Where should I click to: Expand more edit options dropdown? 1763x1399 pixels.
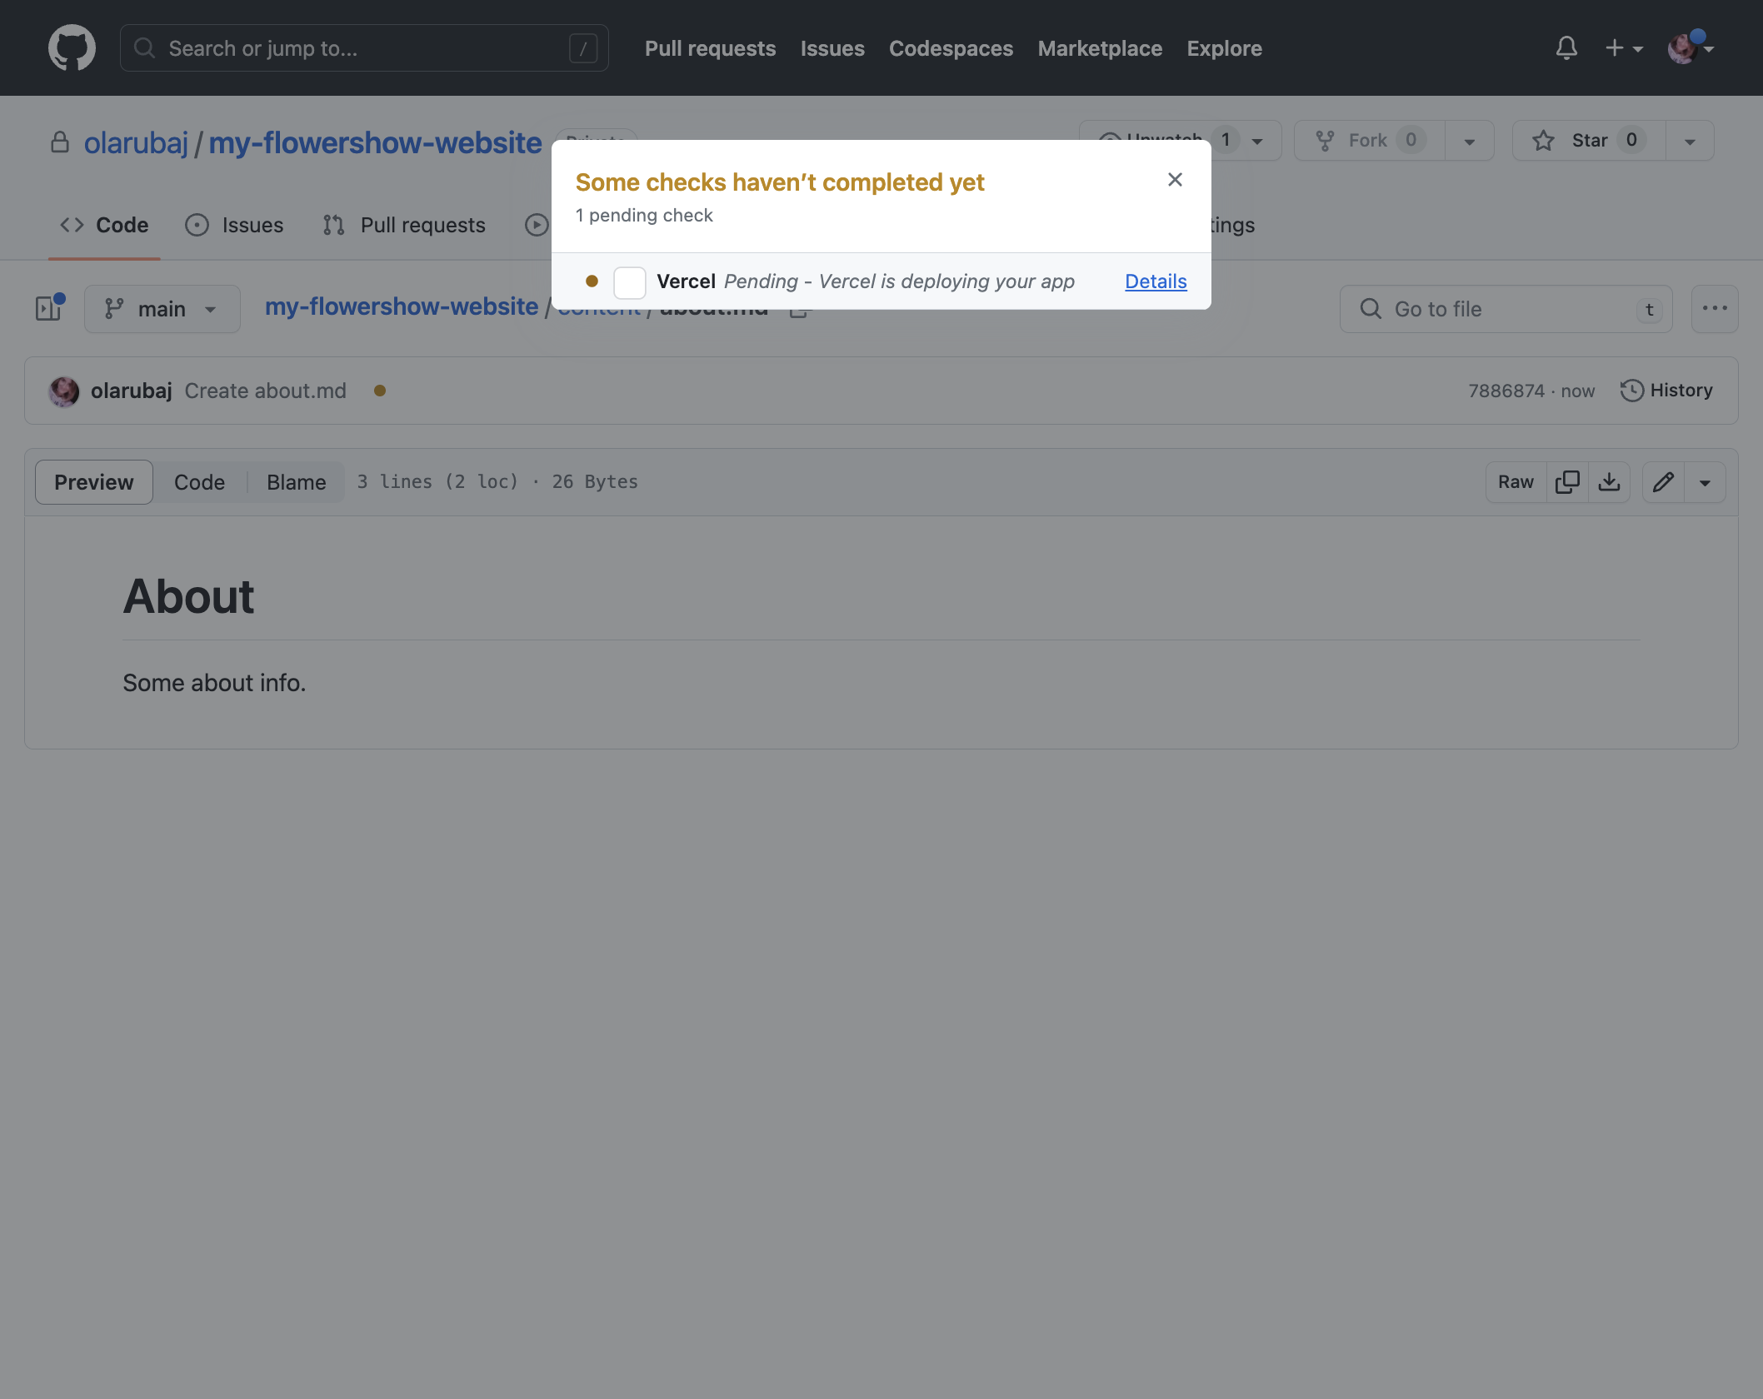[x=1706, y=482]
